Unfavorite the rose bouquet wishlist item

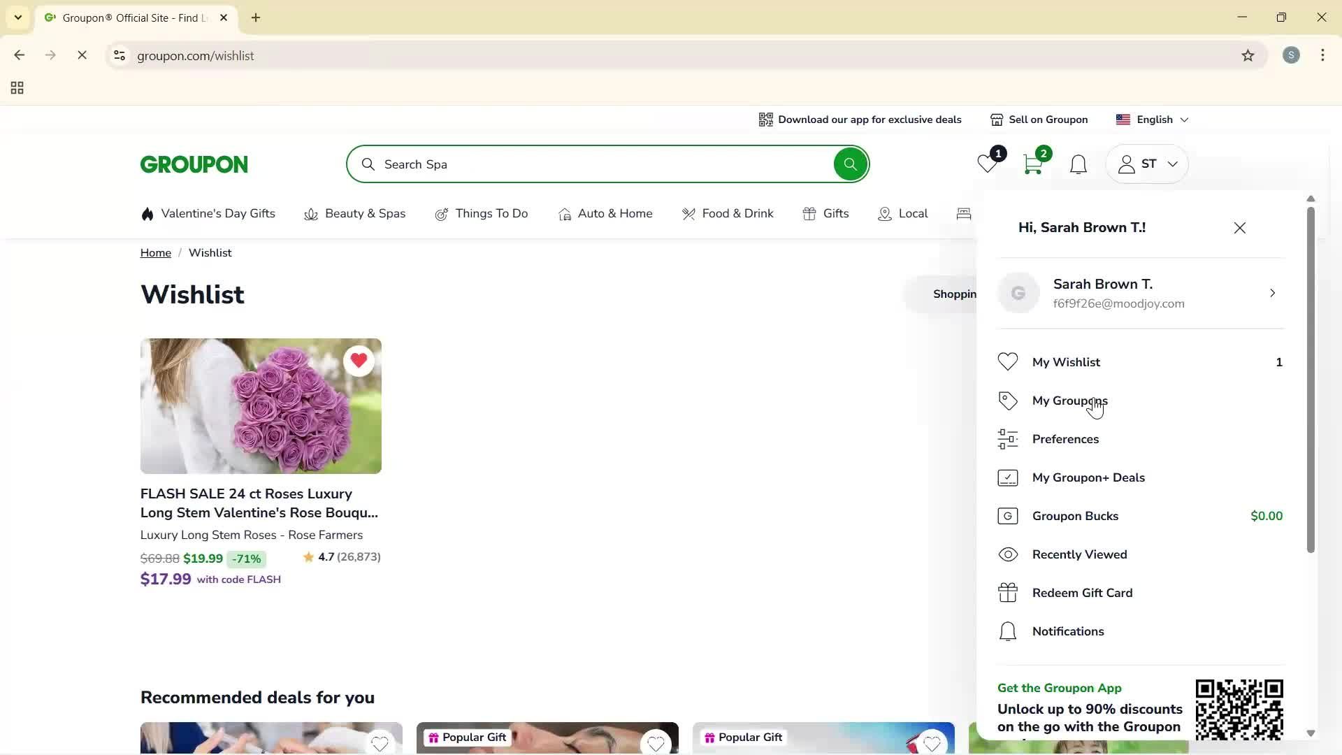(359, 360)
